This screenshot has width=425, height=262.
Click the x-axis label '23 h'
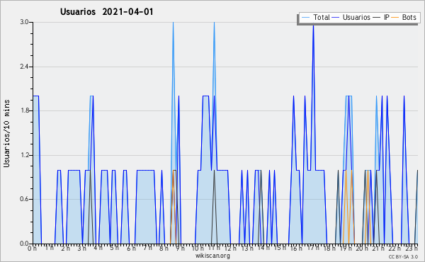412,248
